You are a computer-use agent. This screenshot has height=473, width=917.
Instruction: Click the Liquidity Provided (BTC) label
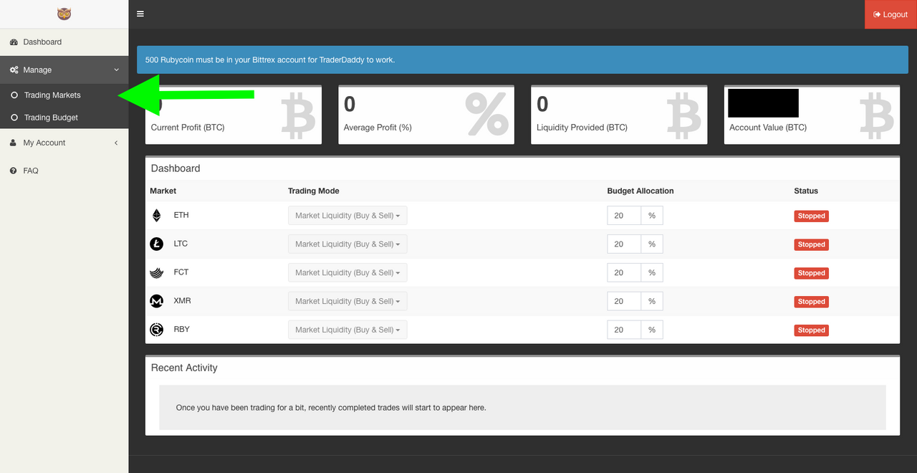(x=582, y=128)
